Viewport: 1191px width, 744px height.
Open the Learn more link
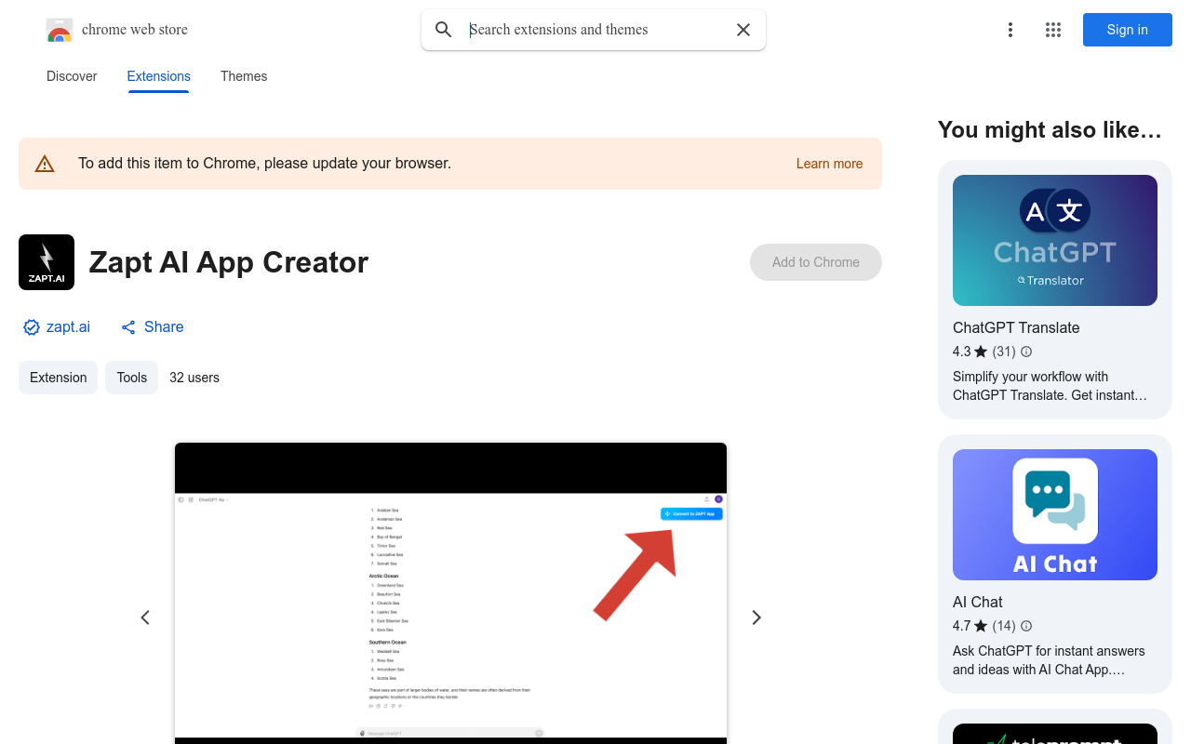pos(829,164)
